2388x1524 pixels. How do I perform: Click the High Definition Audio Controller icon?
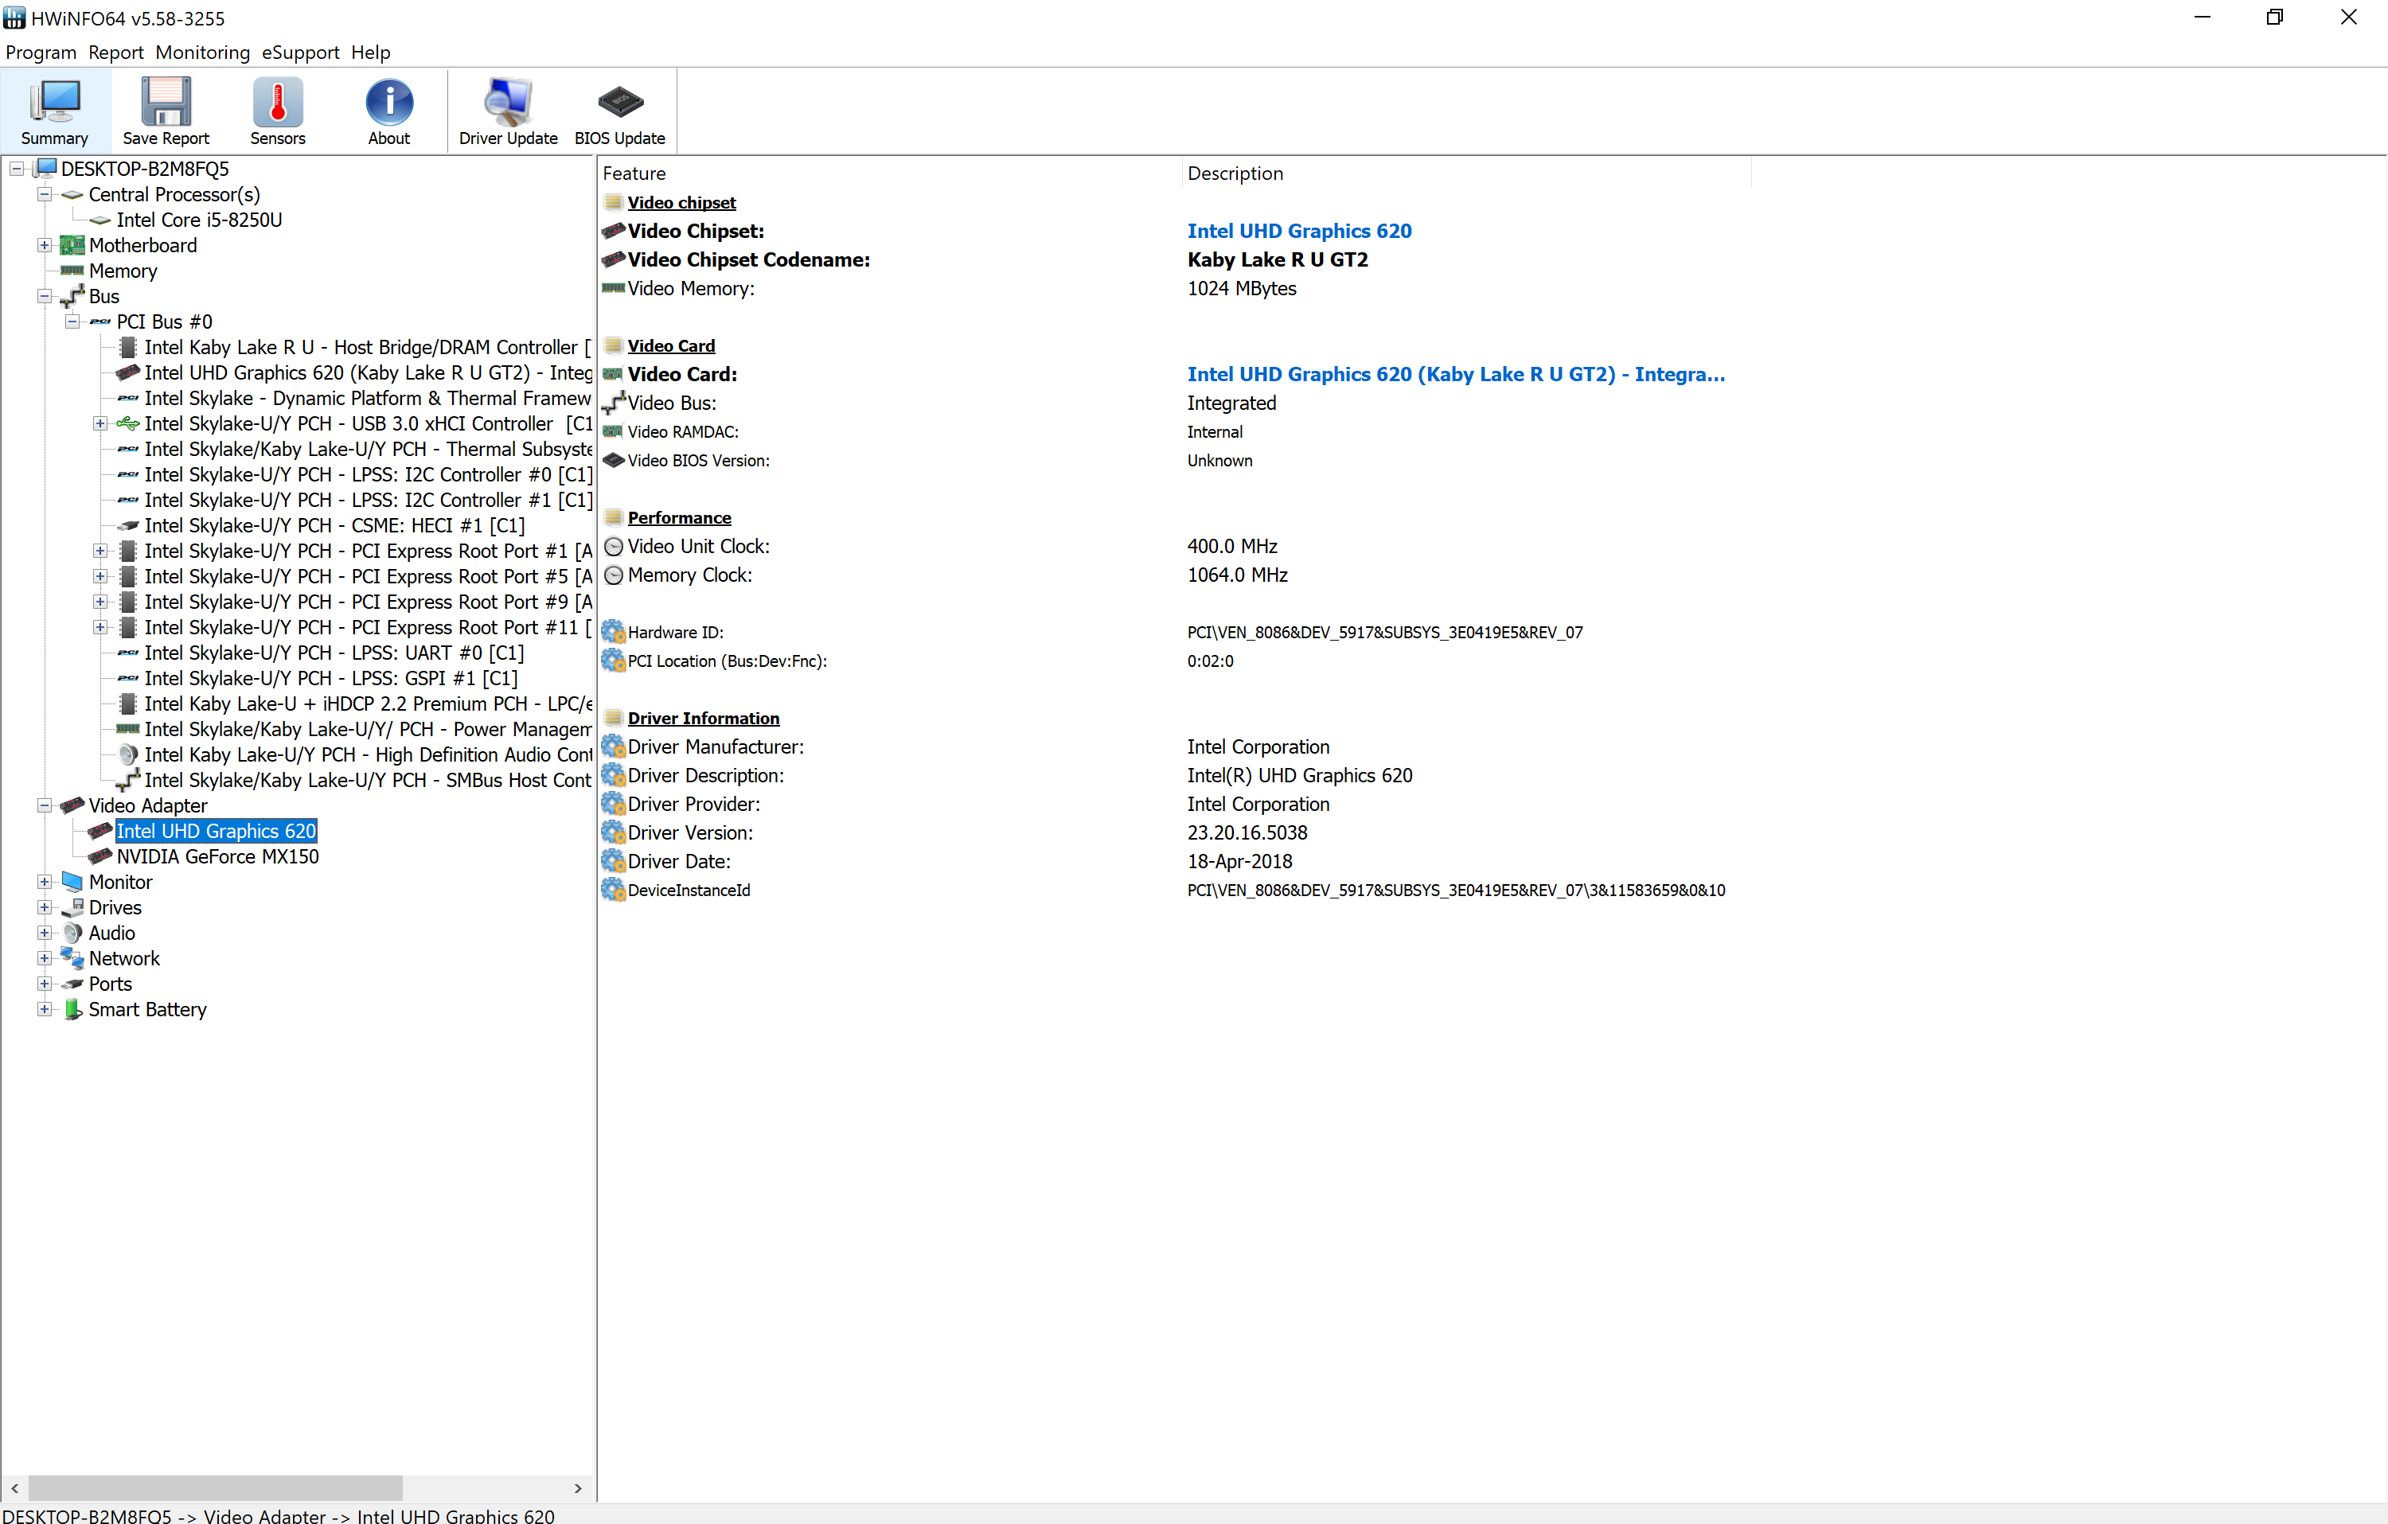(x=128, y=754)
